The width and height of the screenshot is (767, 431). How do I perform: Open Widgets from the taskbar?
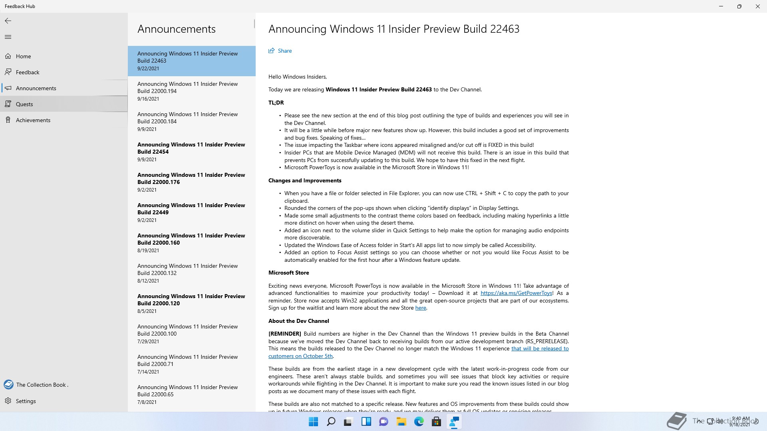366,422
